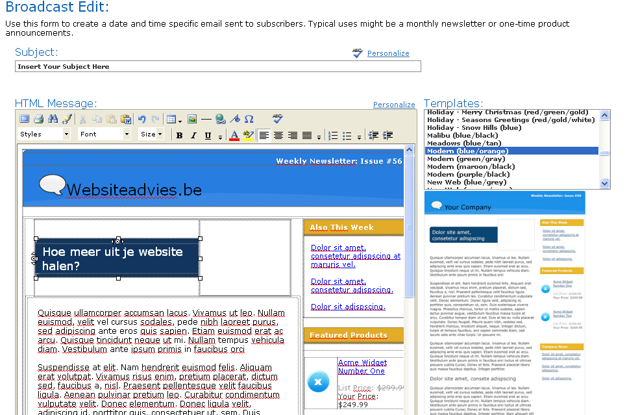Click 'Dolor sit adispscing.' link in editor
Image resolution: width=627 pixels, height=415 pixels.
pyautogui.click(x=348, y=307)
